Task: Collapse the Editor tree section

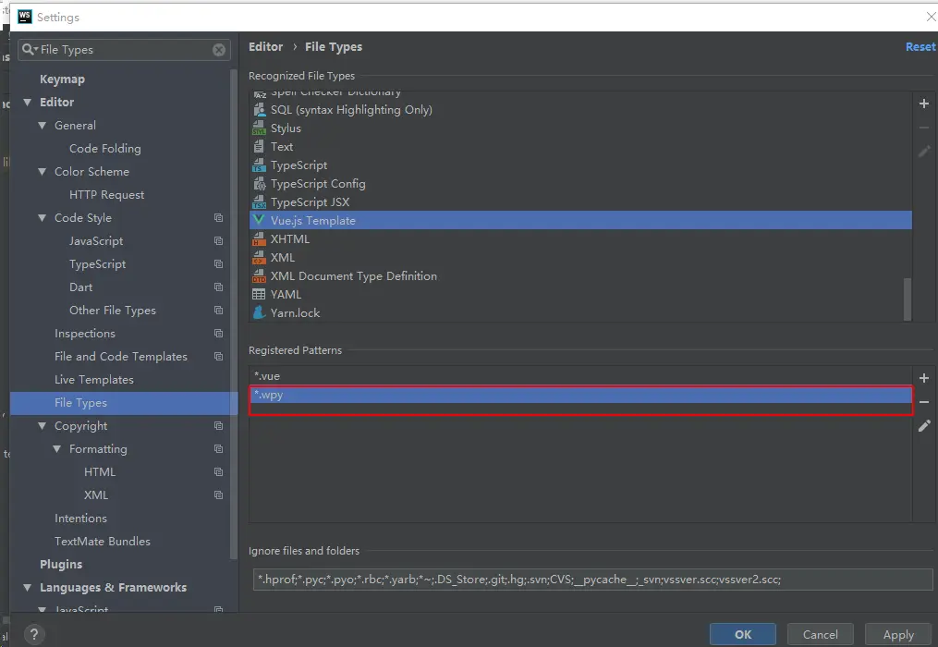Action: click(28, 103)
